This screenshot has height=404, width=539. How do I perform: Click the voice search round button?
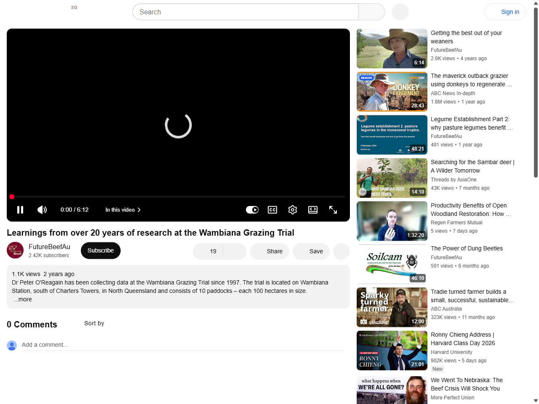(400, 12)
